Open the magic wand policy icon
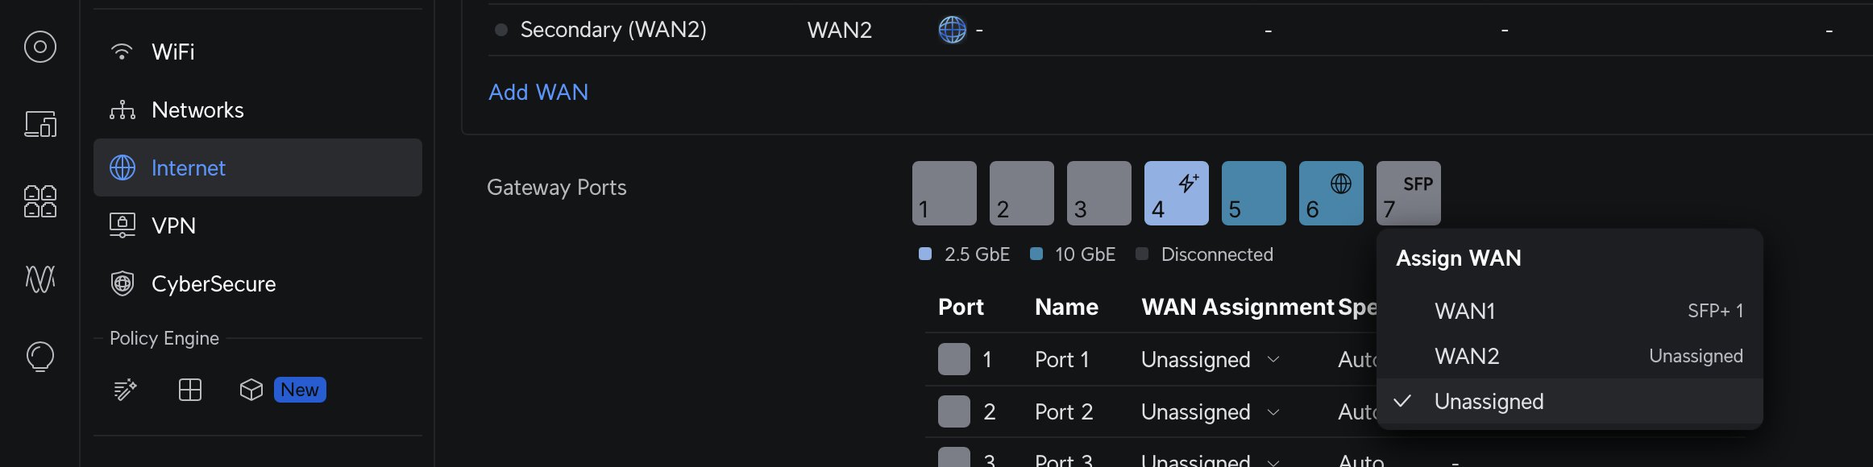The height and width of the screenshot is (467, 1873). click(x=125, y=390)
